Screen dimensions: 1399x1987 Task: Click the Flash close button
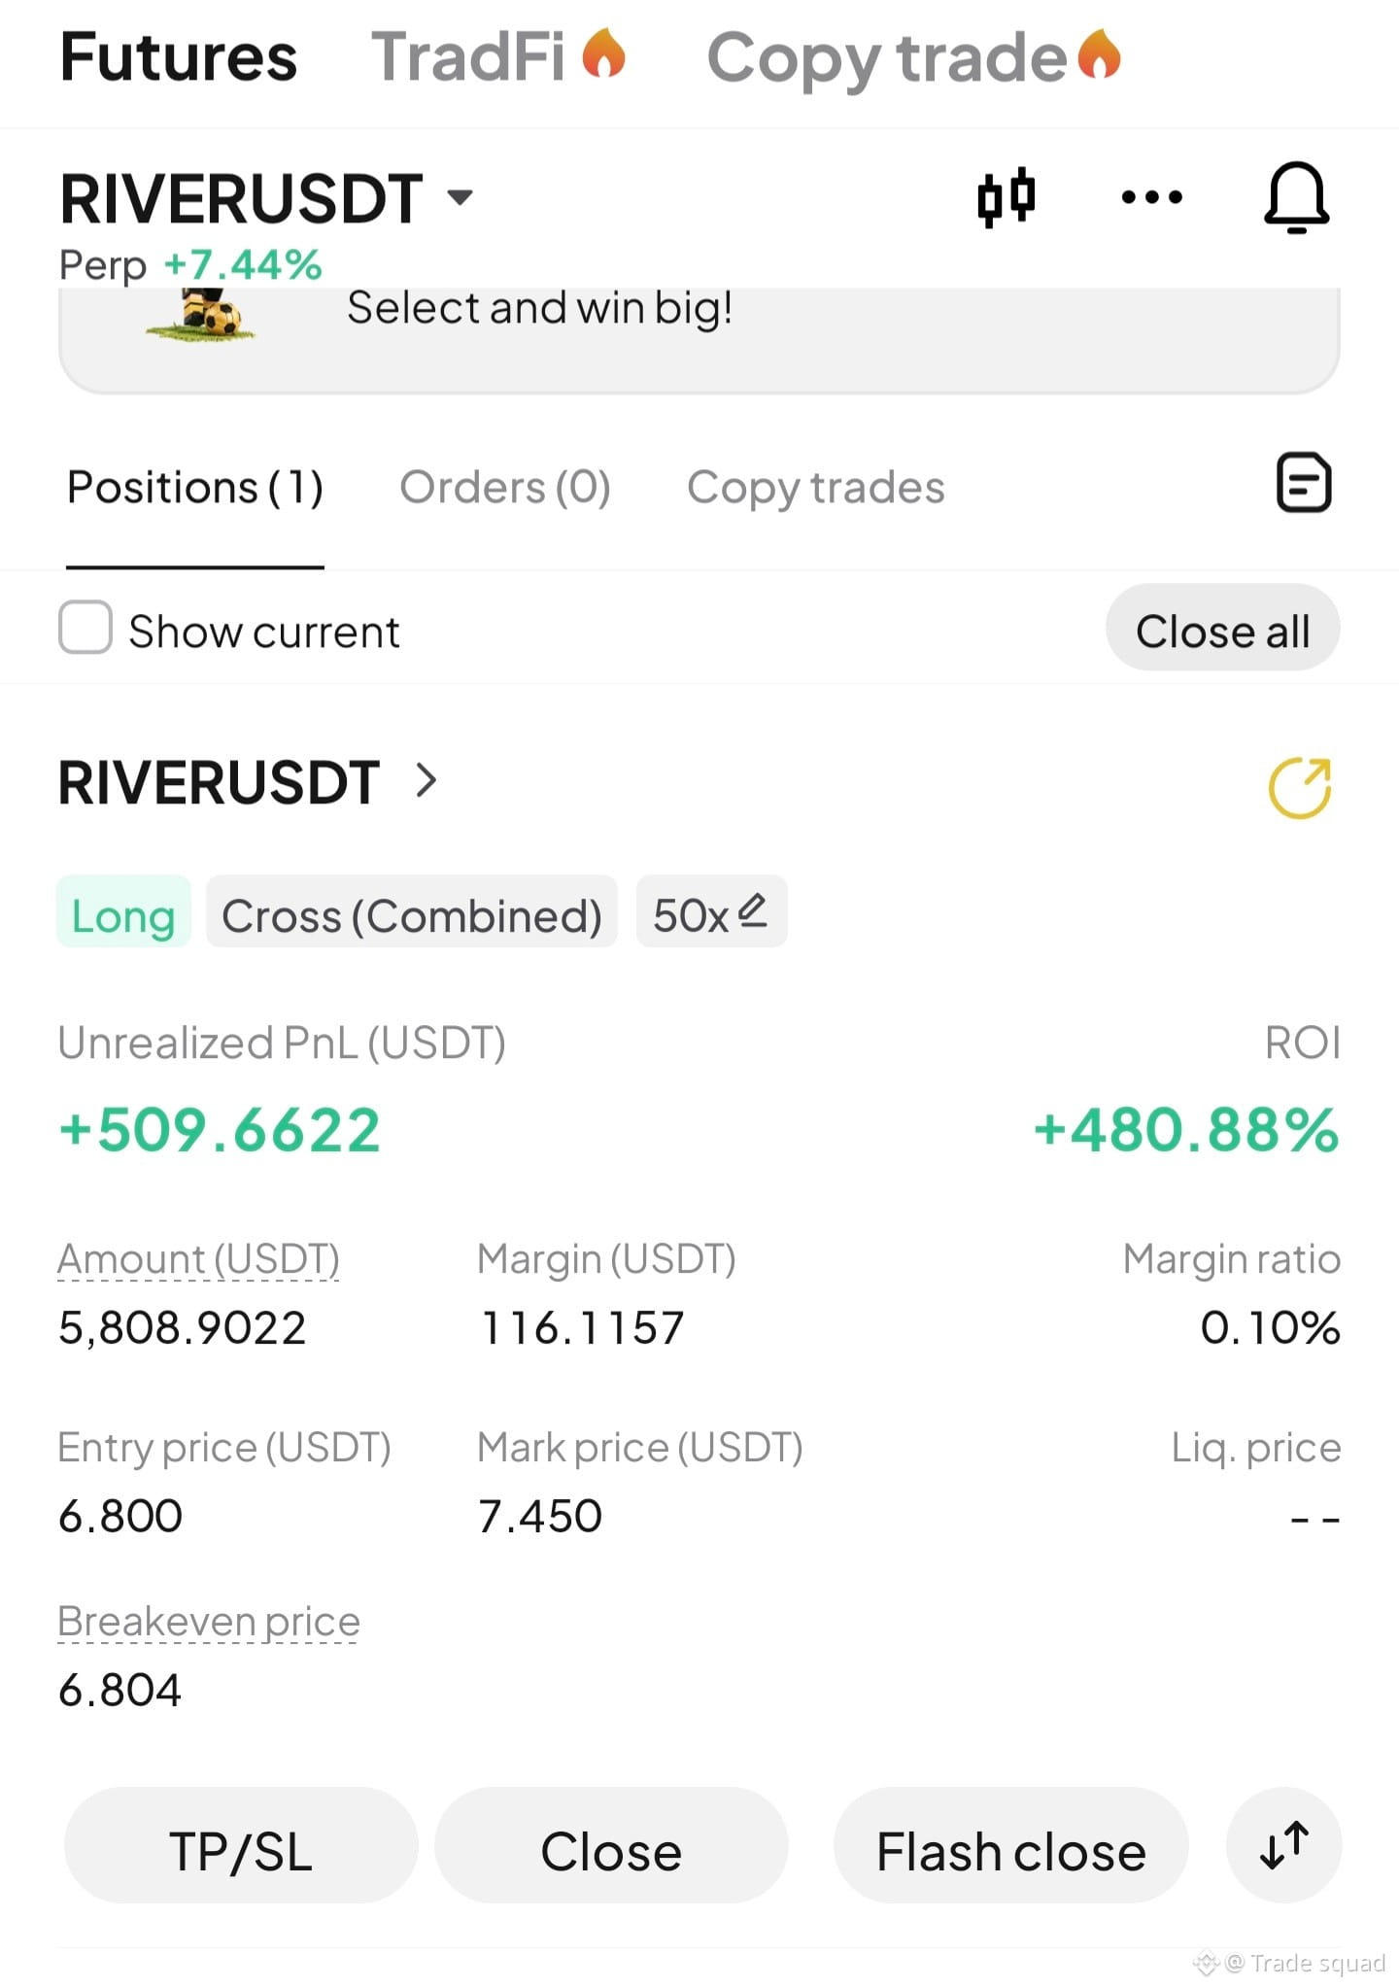(x=1011, y=1846)
